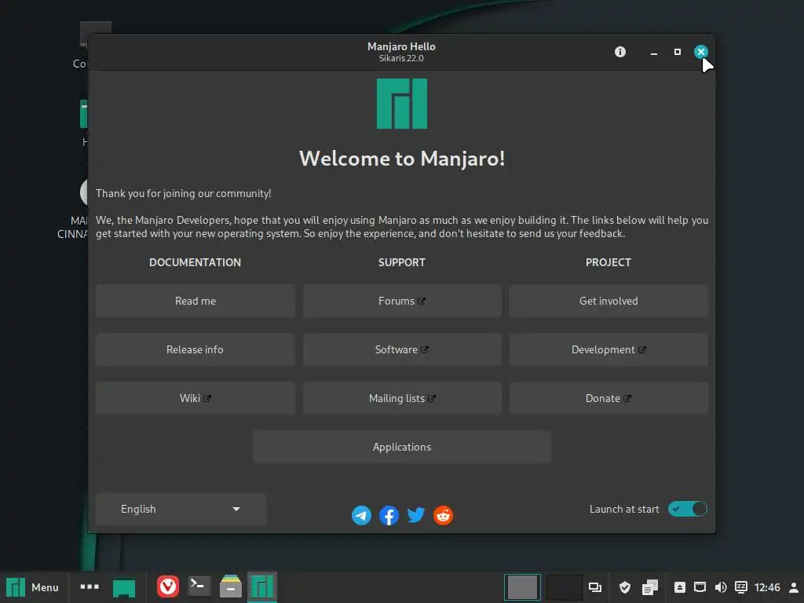804x603 pixels.
Task: Open the Wiki link
Action: 196,398
